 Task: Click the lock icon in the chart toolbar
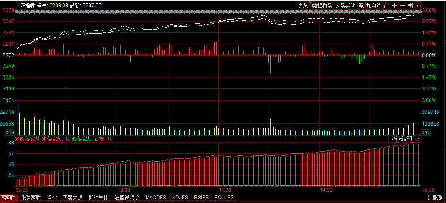click(x=387, y=5)
